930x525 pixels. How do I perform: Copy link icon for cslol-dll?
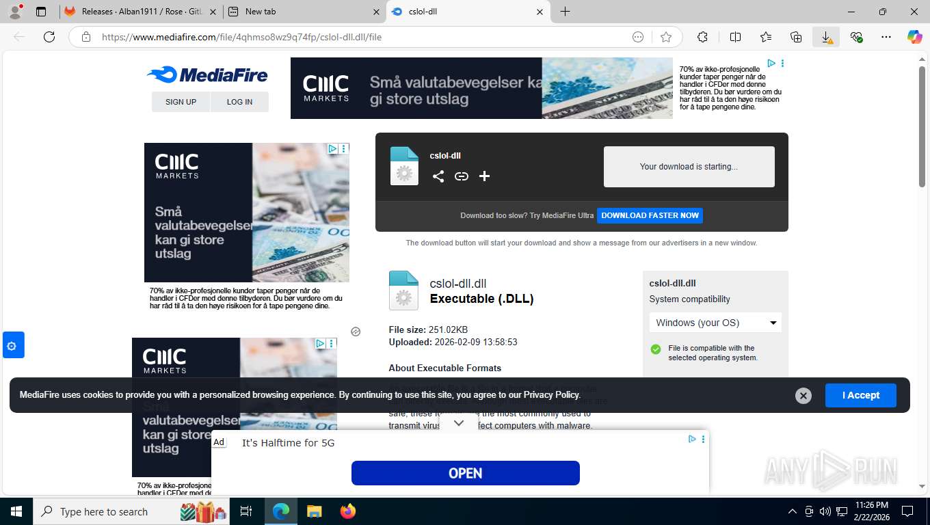click(462, 176)
